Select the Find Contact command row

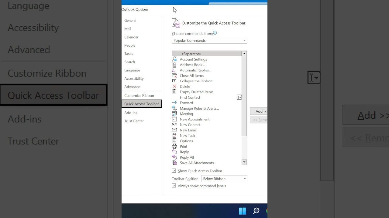[x=207, y=97]
